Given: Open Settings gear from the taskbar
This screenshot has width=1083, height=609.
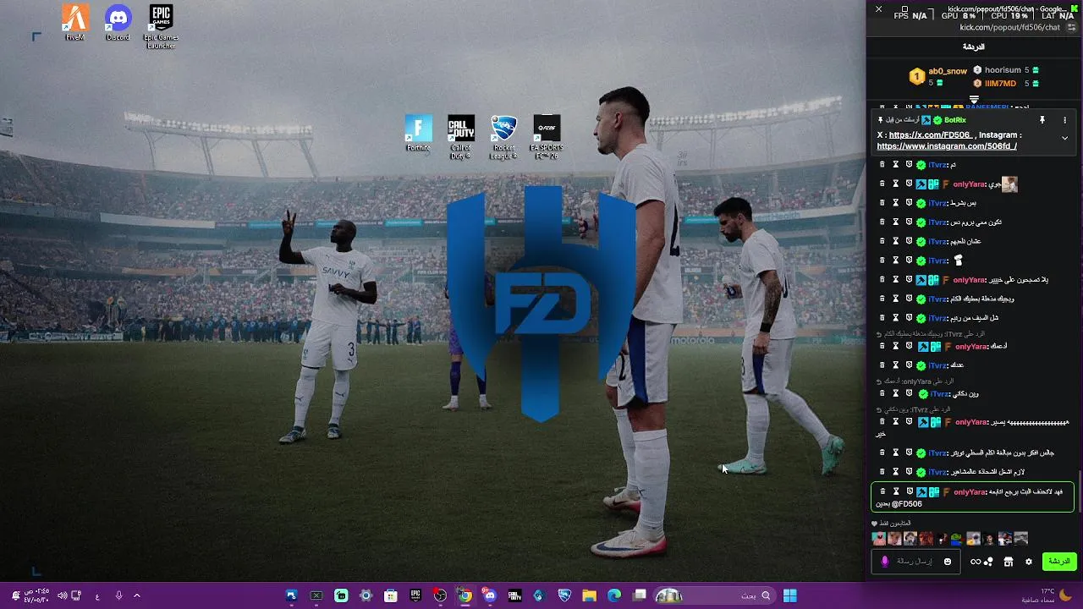Looking at the screenshot, I should click(366, 595).
